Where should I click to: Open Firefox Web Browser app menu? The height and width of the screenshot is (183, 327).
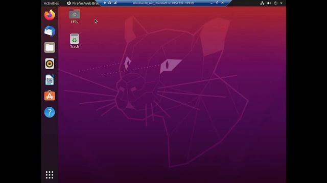(83, 3)
